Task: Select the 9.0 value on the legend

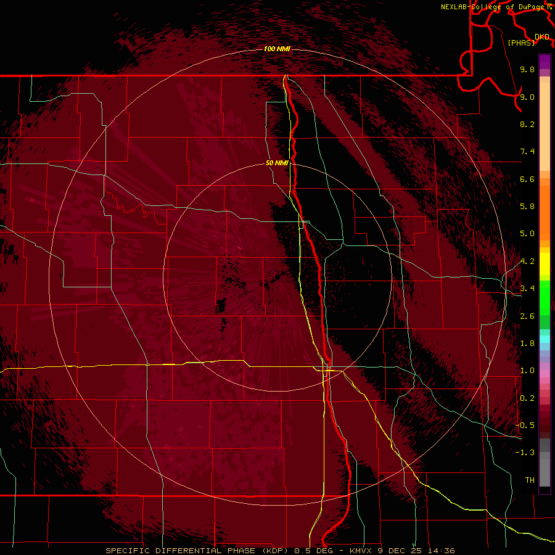Action: (527, 97)
